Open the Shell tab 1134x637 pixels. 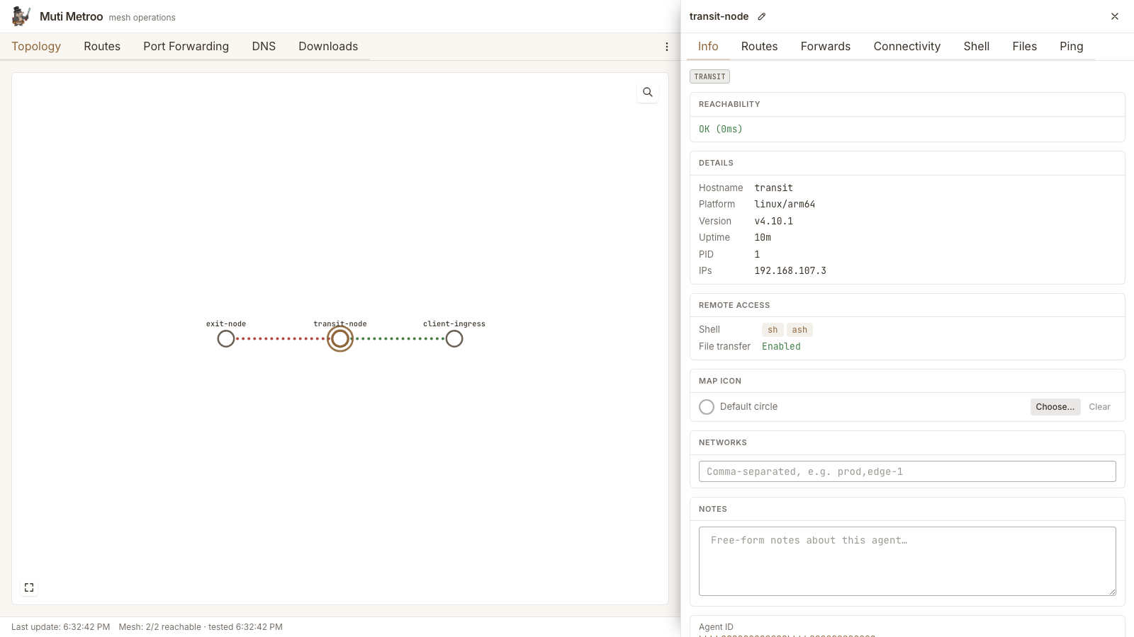(976, 46)
